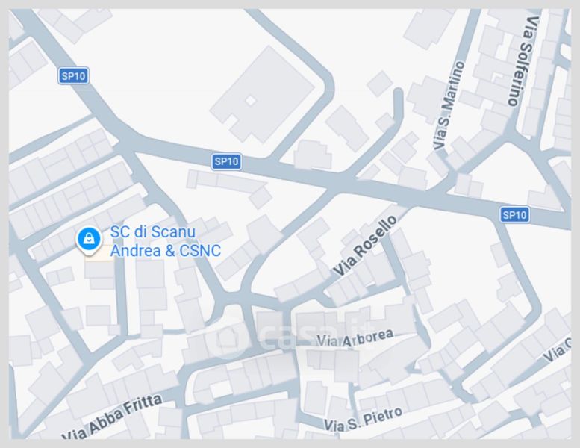
Task: Select the Via Rosello street label
Action: [x=365, y=245]
